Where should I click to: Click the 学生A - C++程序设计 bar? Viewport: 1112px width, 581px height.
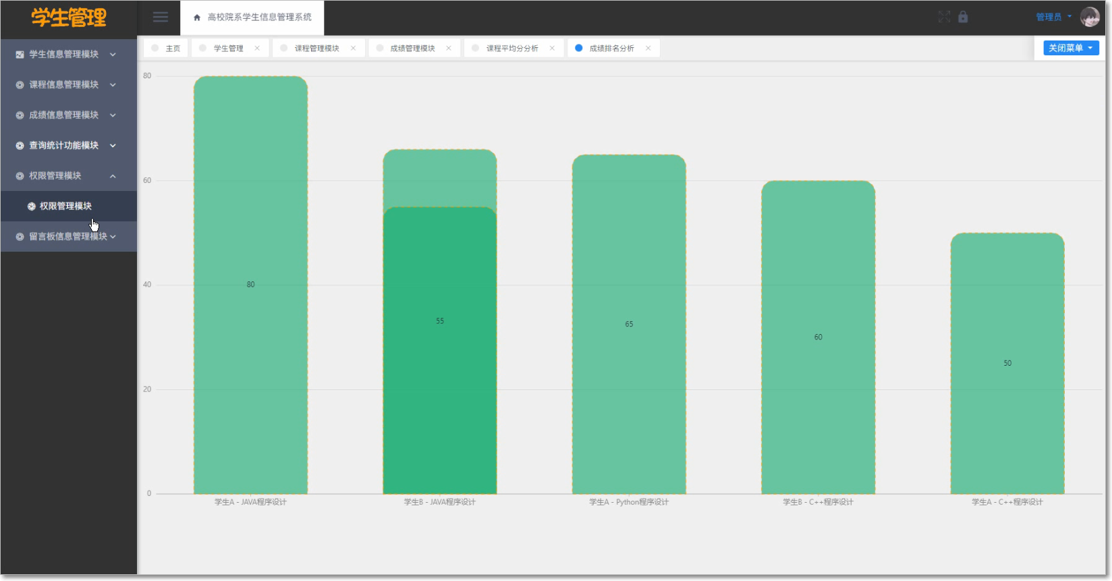[x=1007, y=364]
